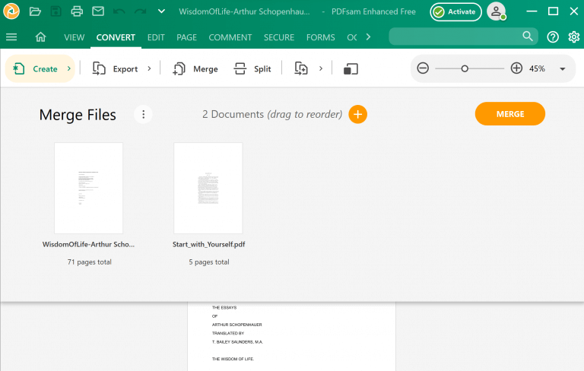Click the 71 pages total label
Screen dimensions: 584x371
(90, 262)
